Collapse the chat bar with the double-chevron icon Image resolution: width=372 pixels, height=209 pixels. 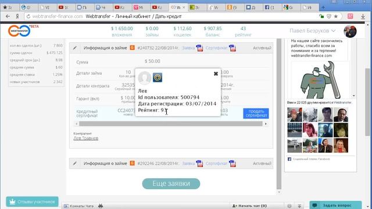tap(299, 206)
